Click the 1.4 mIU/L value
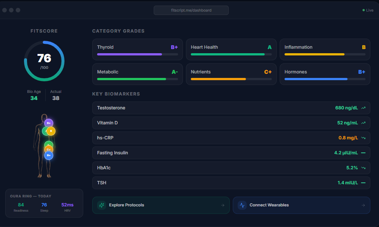 (348, 183)
